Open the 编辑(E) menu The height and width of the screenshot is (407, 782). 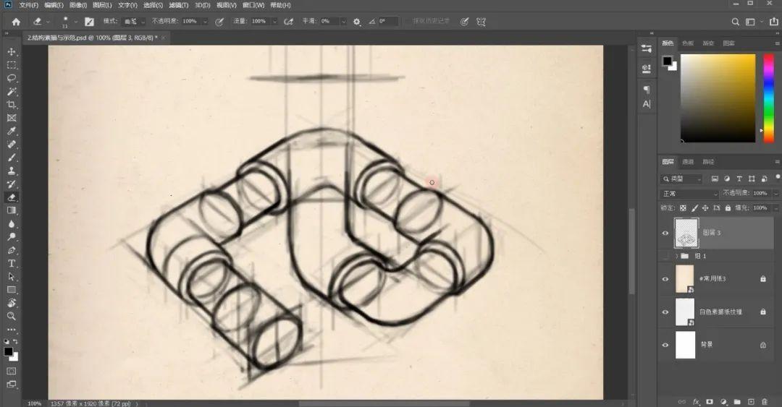[54, 5]
